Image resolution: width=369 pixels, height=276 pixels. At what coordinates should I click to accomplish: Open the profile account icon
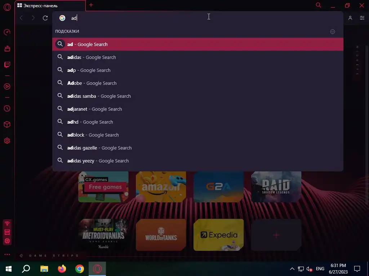pyautogui.click(x=350, y=18)
